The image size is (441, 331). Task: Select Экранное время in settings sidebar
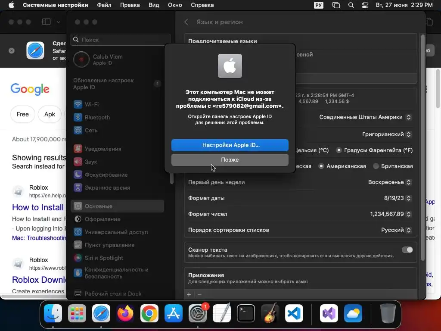pos(117,188)
